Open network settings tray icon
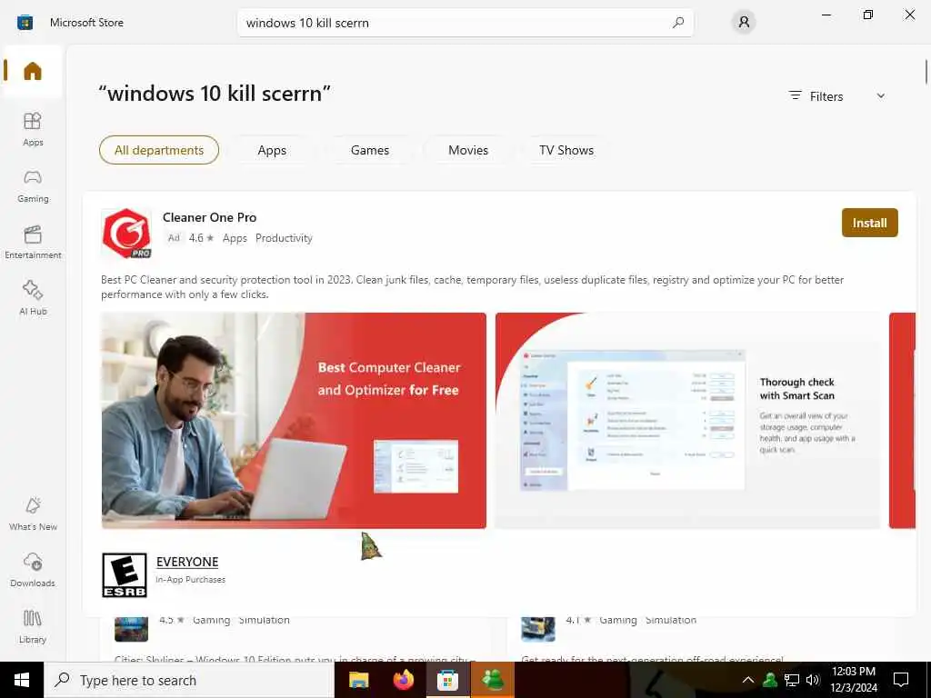The width and height of the screenshot is (931, 698). (792, 680)
